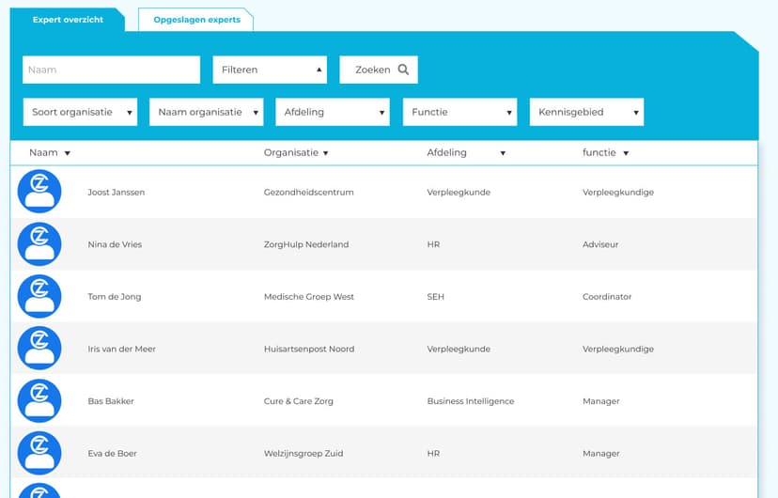Click functie column header label
Viewport: 778px width, 498px height.
click(599, 153)
